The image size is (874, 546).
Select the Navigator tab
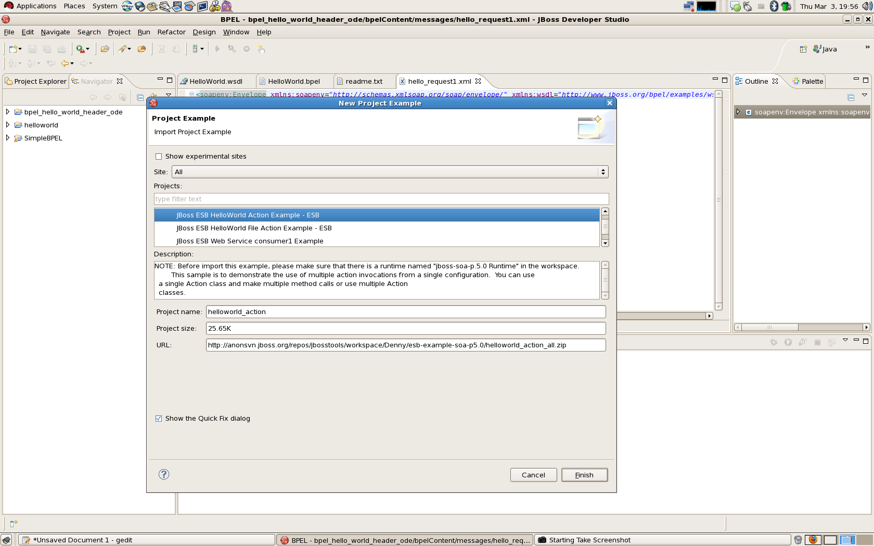coord(96,82)
